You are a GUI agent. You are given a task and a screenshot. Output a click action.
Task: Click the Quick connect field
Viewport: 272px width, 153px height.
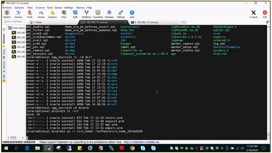tap(14, 22)
